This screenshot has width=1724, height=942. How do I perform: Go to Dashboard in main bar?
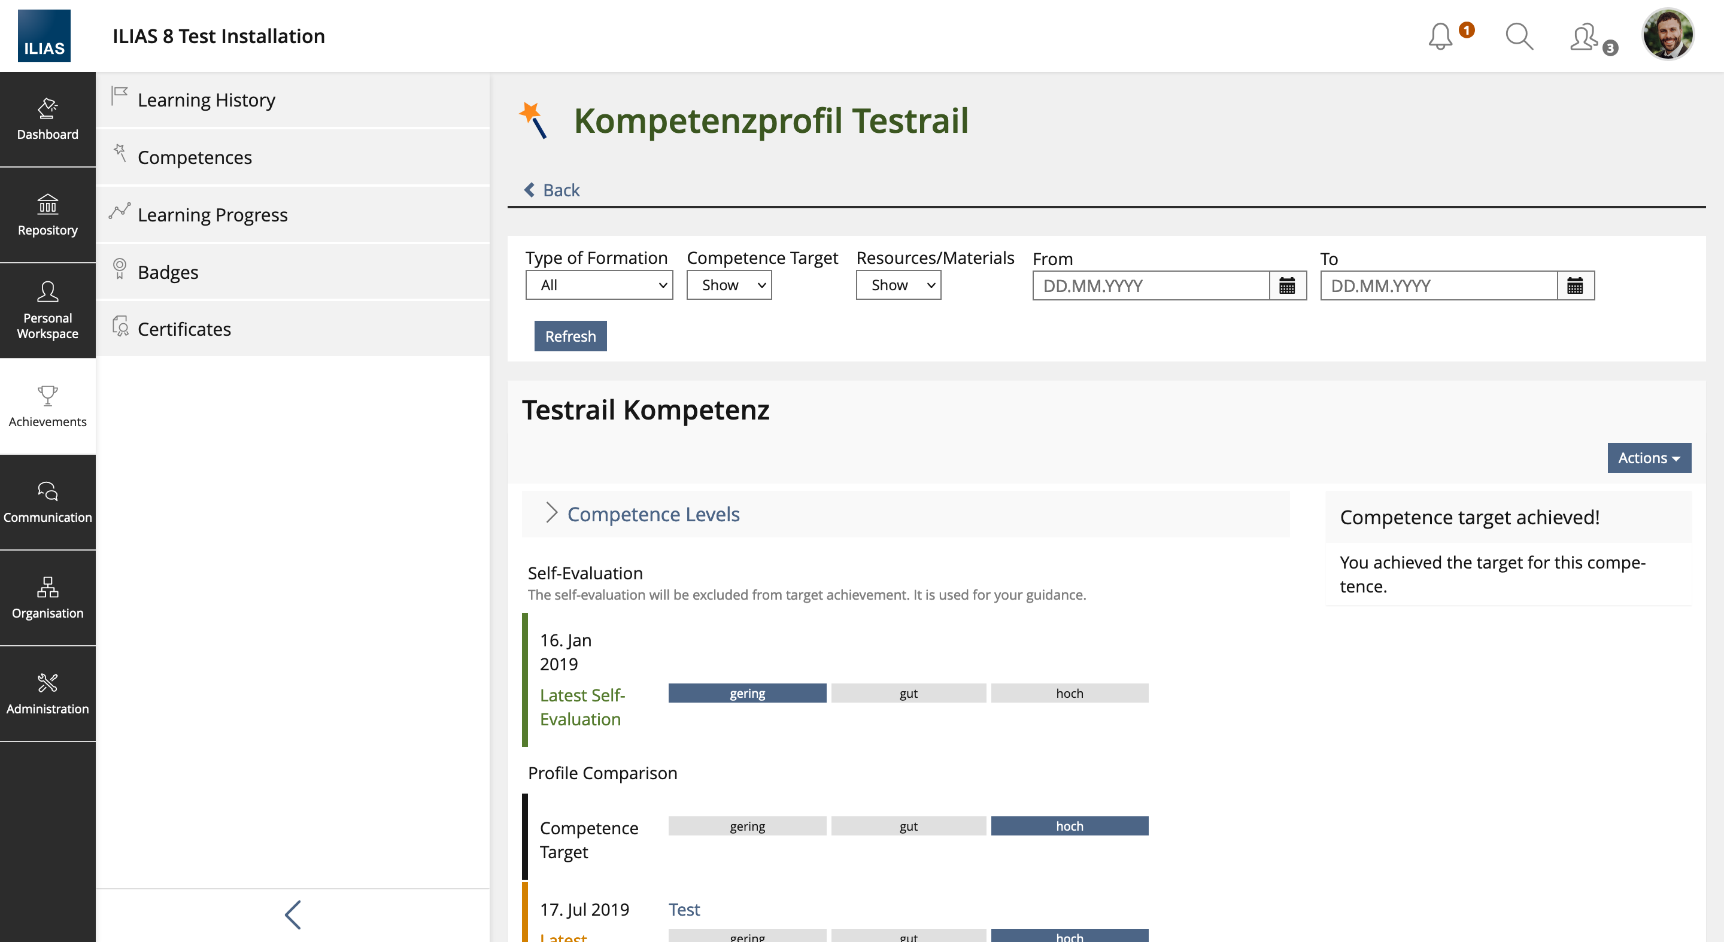coord(47,119)
